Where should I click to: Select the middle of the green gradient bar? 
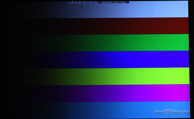[x=100, y=43]
